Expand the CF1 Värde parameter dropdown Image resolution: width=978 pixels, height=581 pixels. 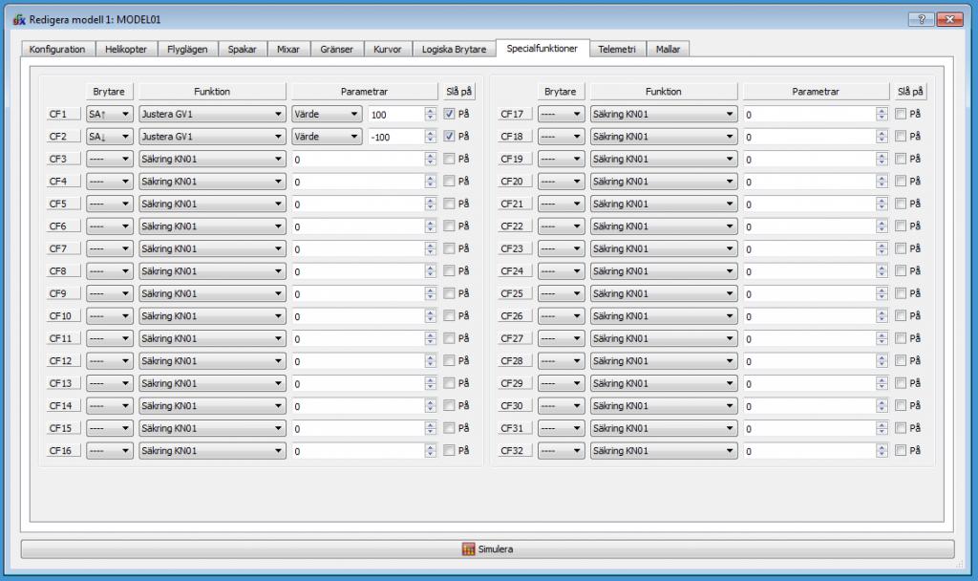[x=327, y=115]
